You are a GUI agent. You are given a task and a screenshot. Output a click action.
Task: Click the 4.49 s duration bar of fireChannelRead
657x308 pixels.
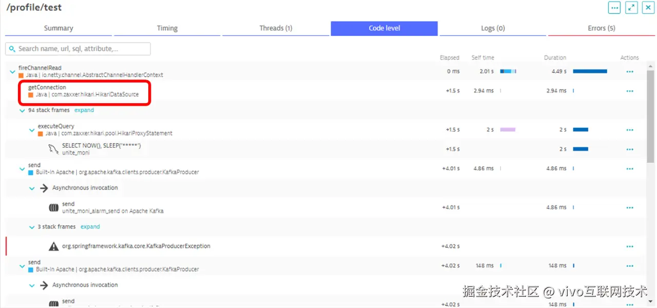[590, 71]
